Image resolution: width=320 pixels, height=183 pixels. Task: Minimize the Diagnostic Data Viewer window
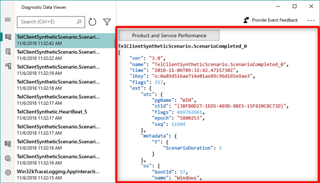coord(278,6)
